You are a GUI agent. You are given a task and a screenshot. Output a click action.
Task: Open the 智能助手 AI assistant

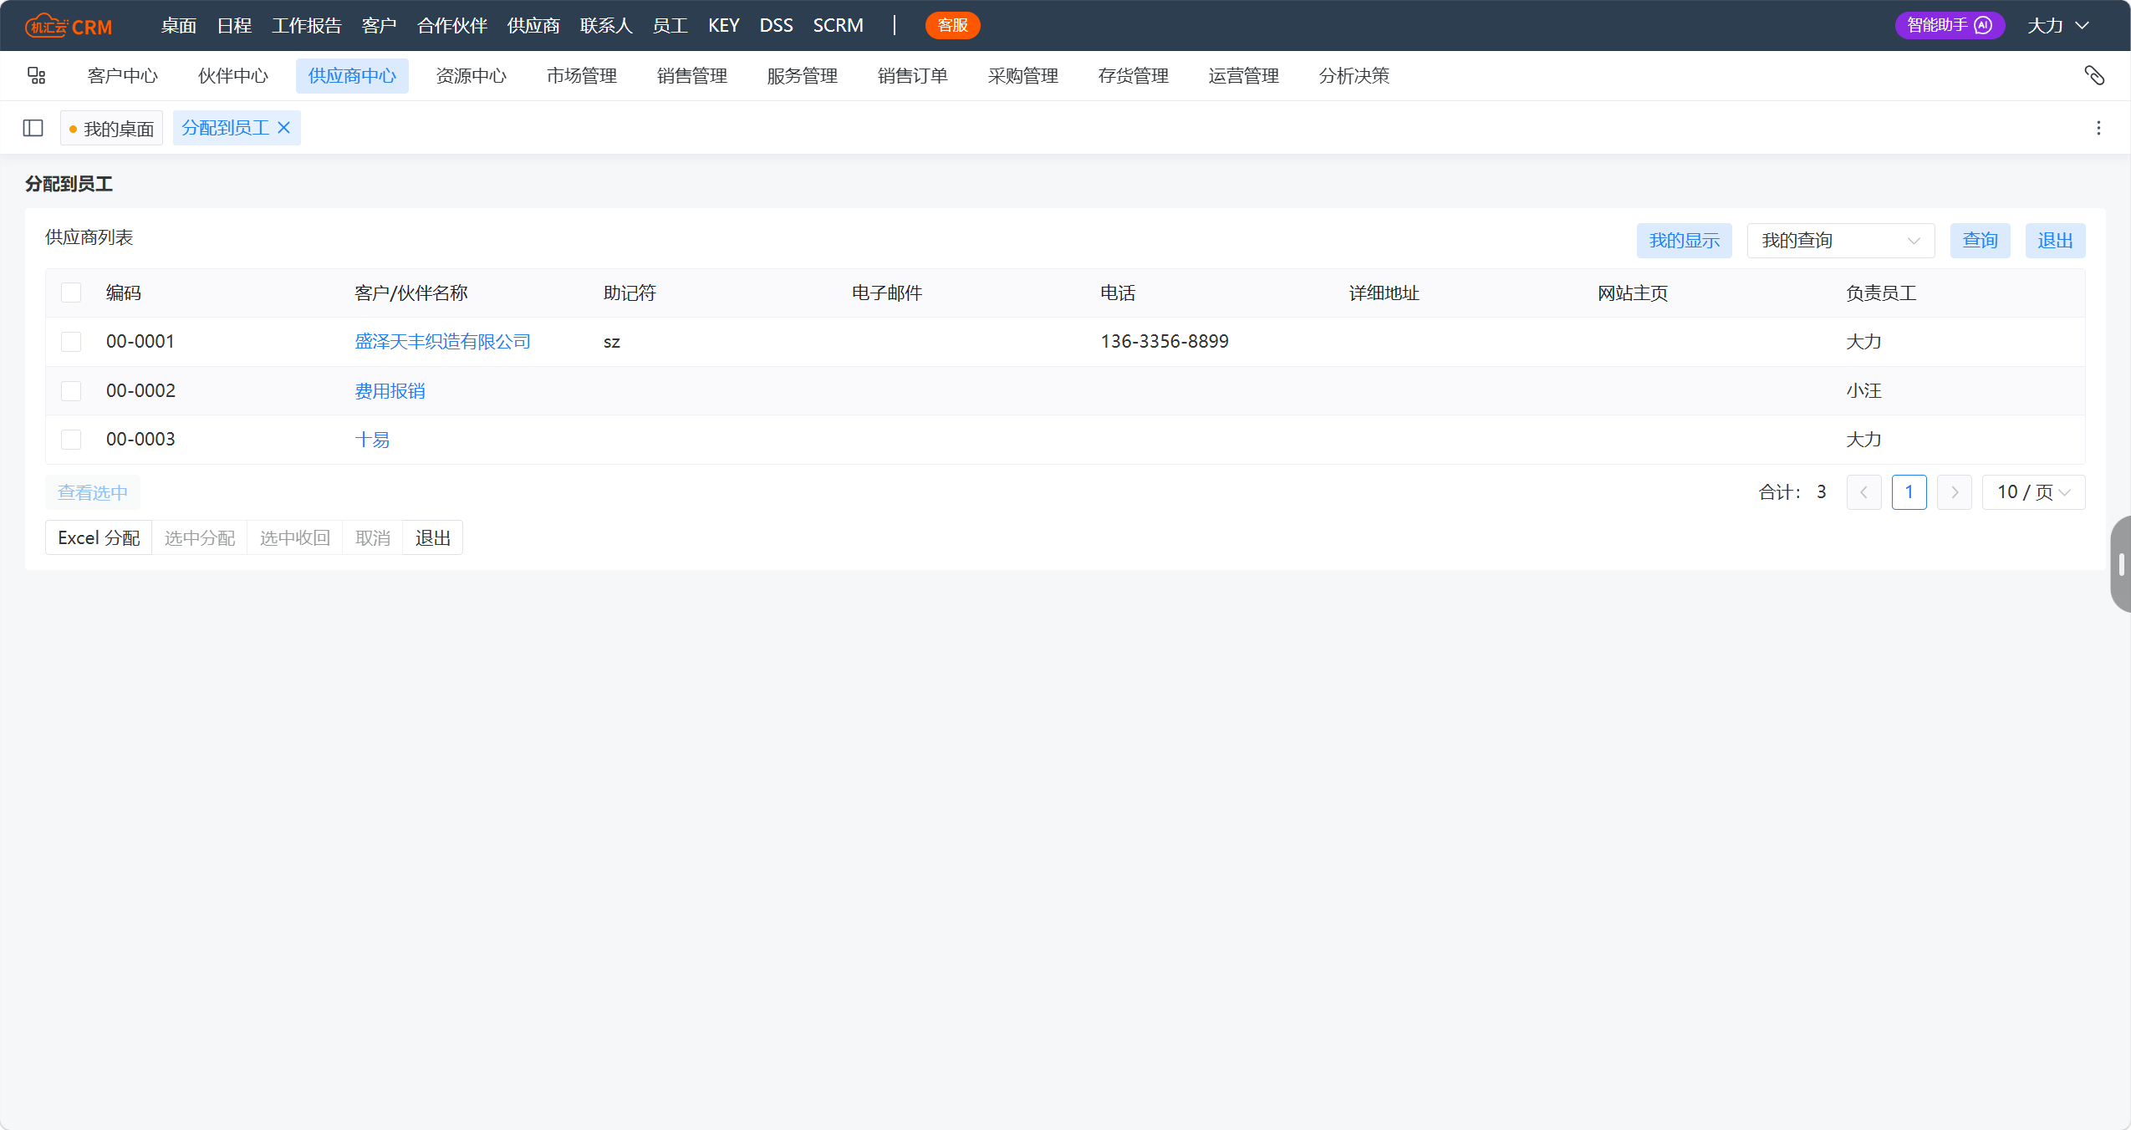[1950, 25]
